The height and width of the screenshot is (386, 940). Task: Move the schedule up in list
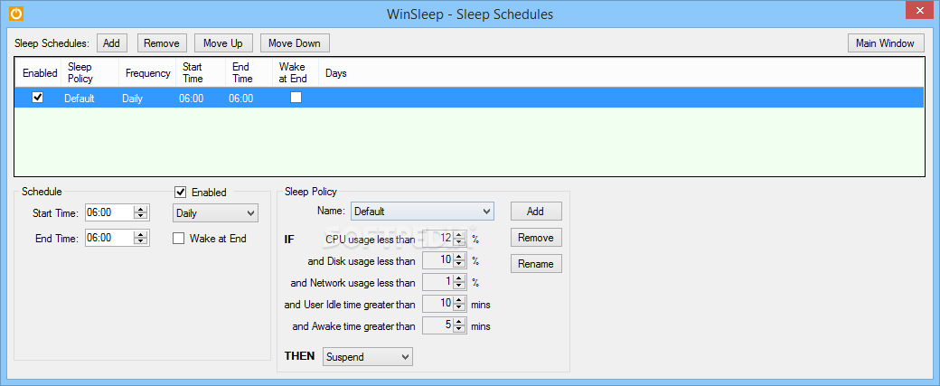click(223, 43)
